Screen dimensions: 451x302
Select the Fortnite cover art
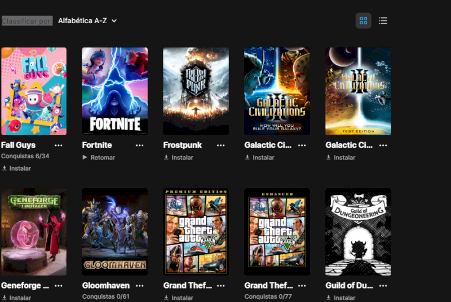click(x=115, y=91)
